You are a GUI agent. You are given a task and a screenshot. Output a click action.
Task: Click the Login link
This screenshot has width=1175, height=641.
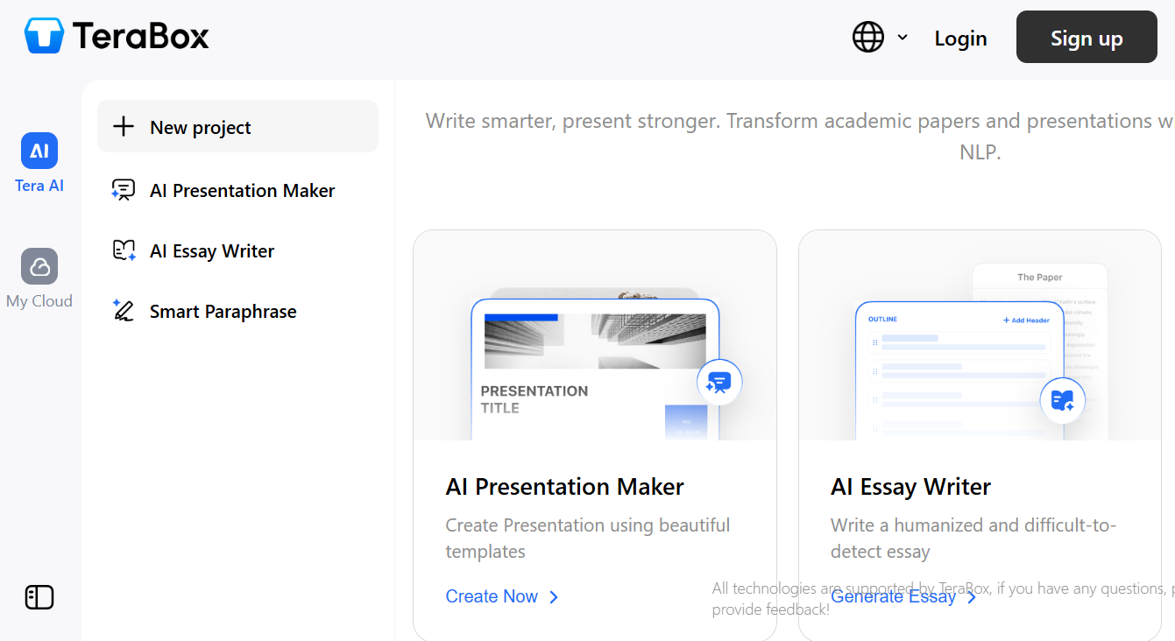tap(960, 39)
